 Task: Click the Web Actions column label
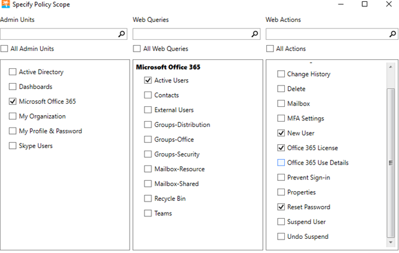pyautogui.click(x=283, y=19)
